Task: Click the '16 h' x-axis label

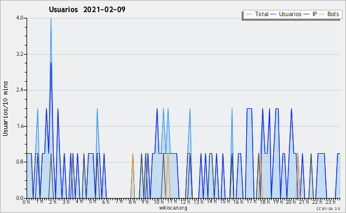Action: 238,201
